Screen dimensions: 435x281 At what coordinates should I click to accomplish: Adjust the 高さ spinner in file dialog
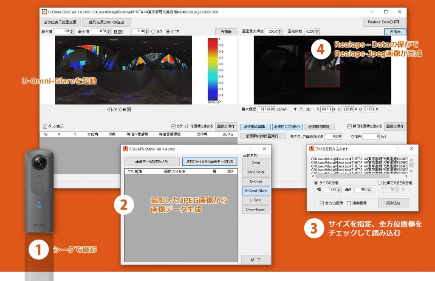(370, 190)
